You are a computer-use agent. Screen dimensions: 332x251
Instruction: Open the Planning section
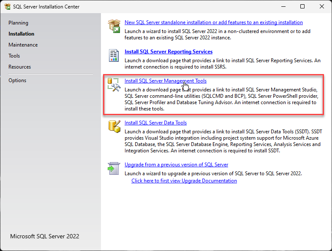point(18,23)
